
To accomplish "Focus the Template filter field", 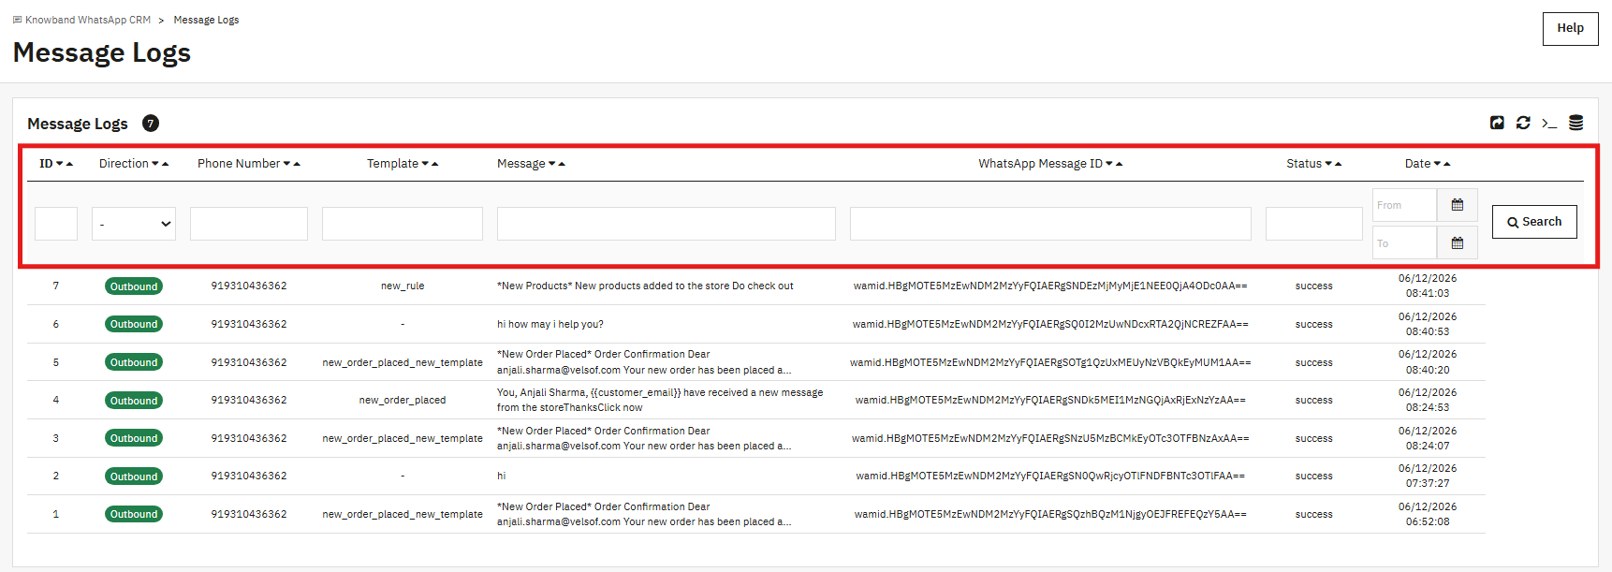I will point(403,224).
